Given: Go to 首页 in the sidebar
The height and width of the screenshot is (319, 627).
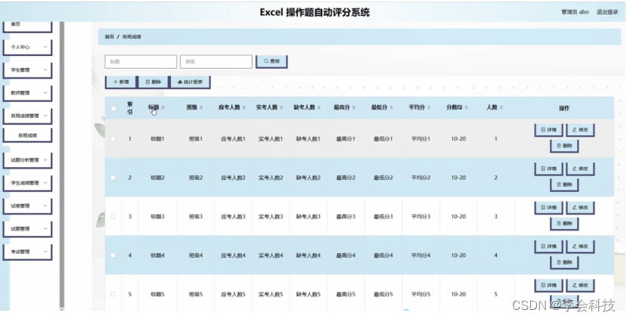Looking at the screenshot, I should (27, 26).
